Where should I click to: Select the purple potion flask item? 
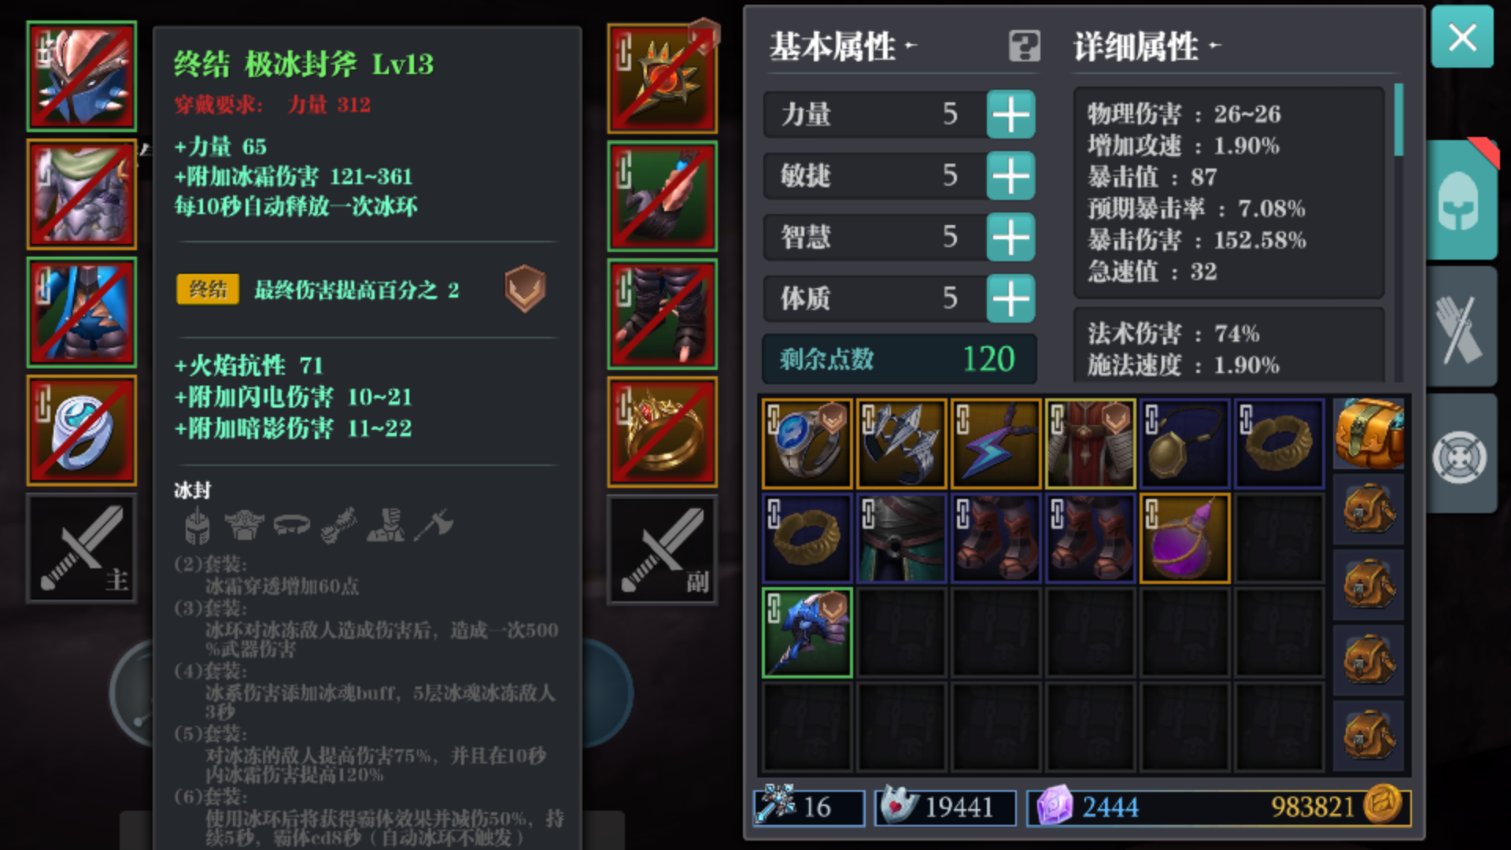tap(1184, 538)
